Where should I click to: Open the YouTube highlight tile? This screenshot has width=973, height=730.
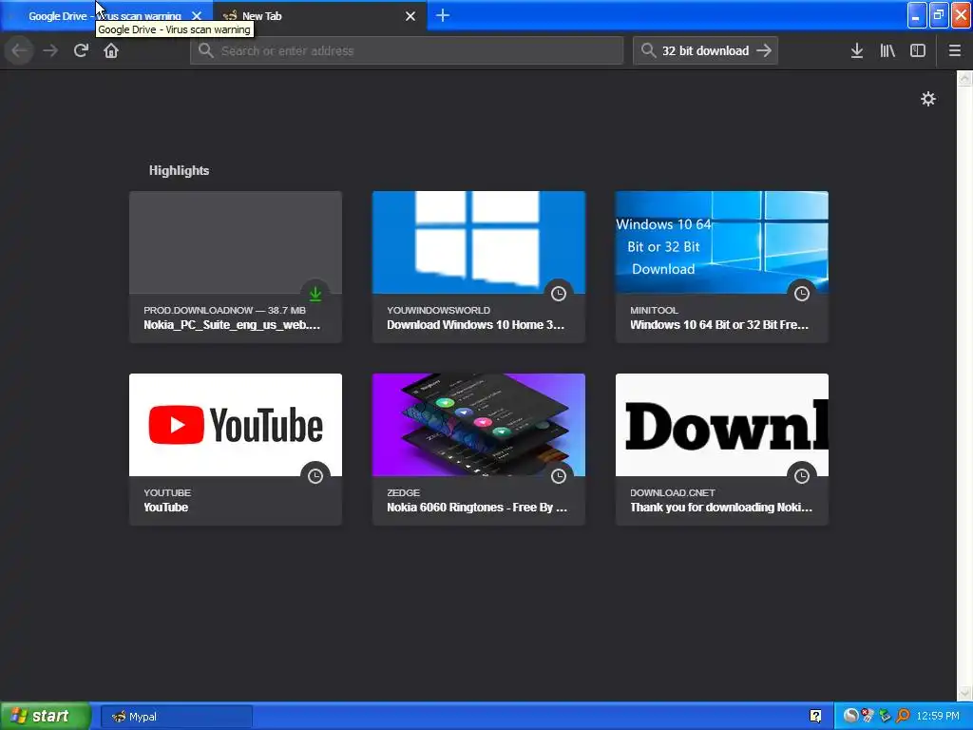tap(236, 450)
